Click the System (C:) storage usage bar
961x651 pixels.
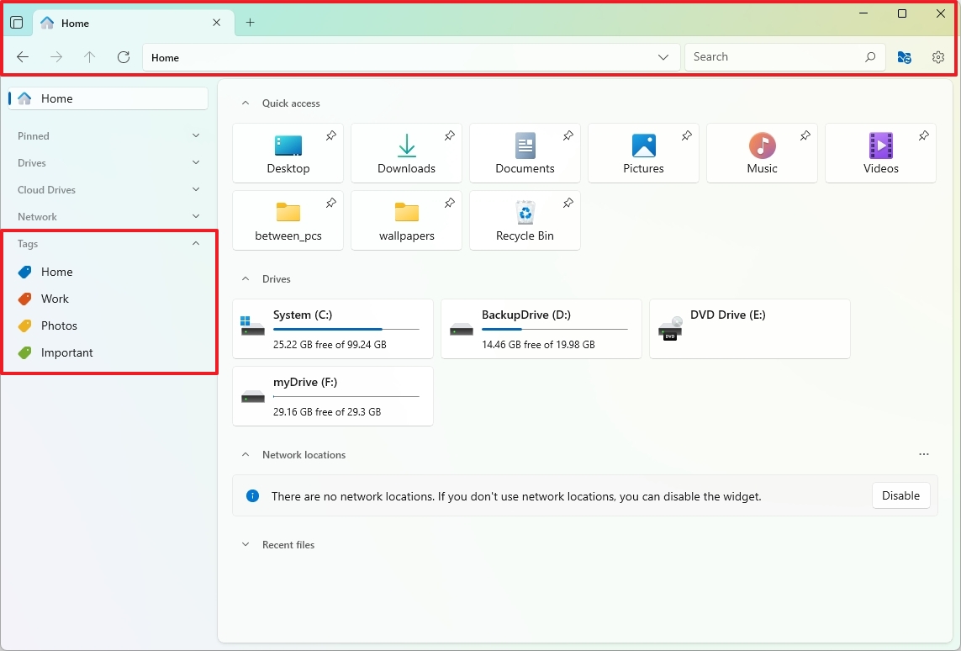332,330
